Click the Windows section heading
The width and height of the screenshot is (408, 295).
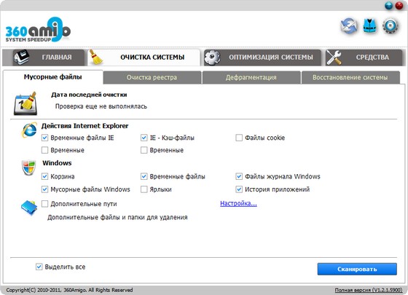click(57, 163)
